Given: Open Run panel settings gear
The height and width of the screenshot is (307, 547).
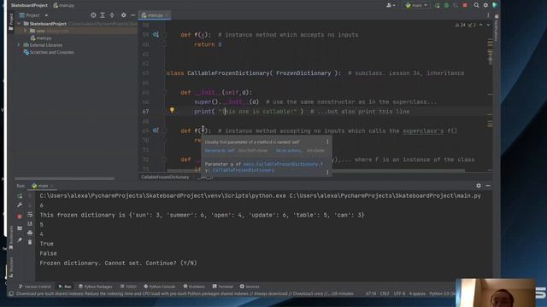Looking at the screenshot, I should [x=479, y=186].
